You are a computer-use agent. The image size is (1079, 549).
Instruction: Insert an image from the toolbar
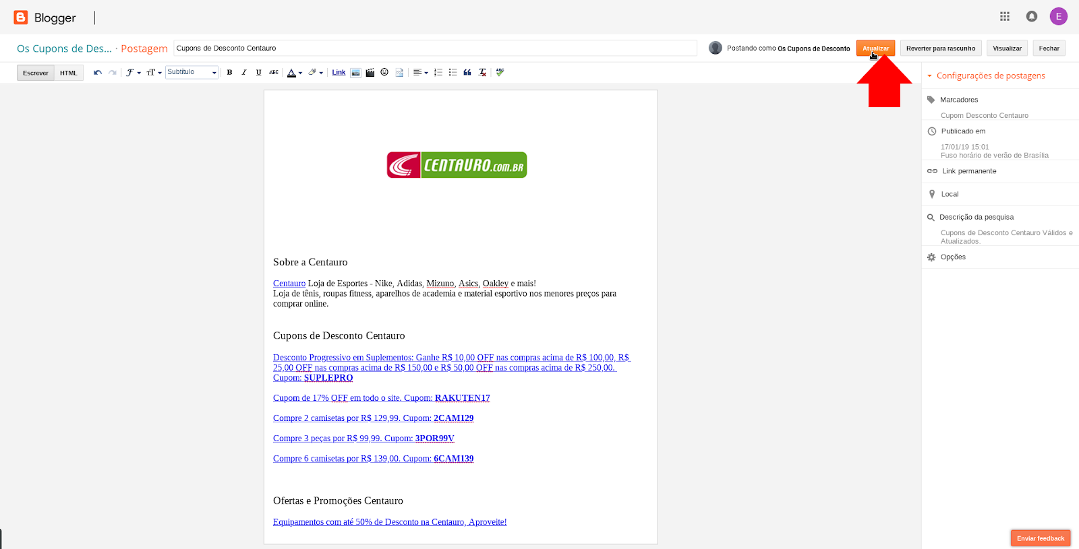coord(355,73)
